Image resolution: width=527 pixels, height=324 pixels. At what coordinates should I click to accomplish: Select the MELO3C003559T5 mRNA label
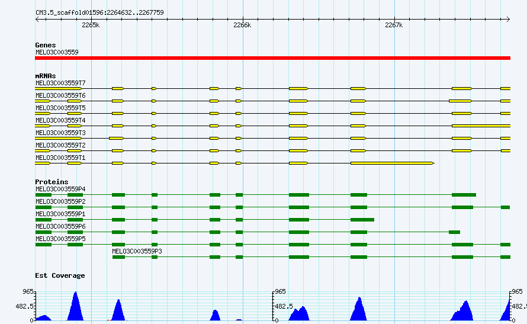(x=60, y=108)
